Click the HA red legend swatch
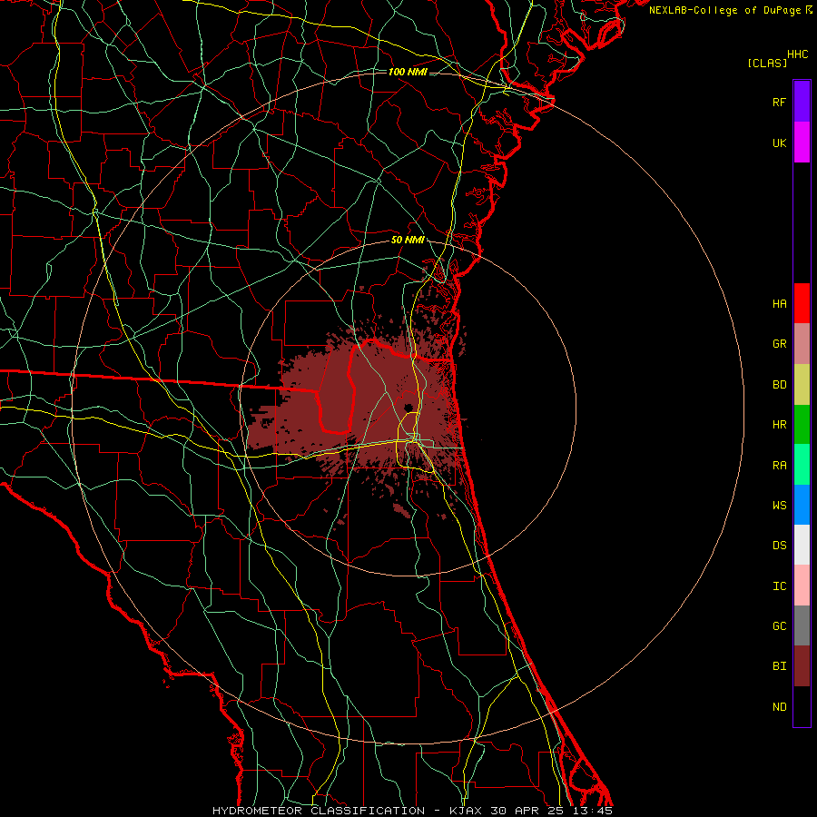This screenshot has height=817, width=817. [802, 303]
